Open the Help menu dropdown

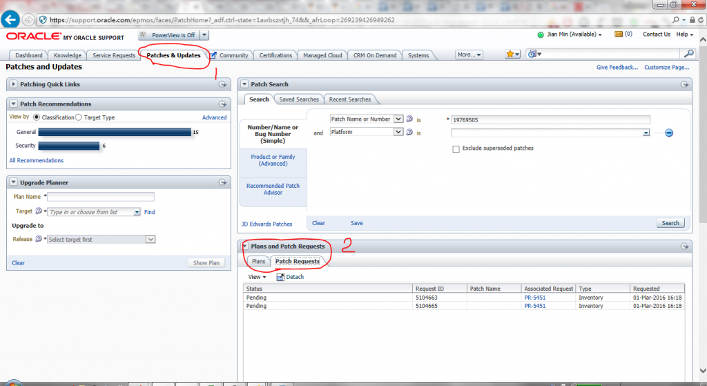click(684, 35)
